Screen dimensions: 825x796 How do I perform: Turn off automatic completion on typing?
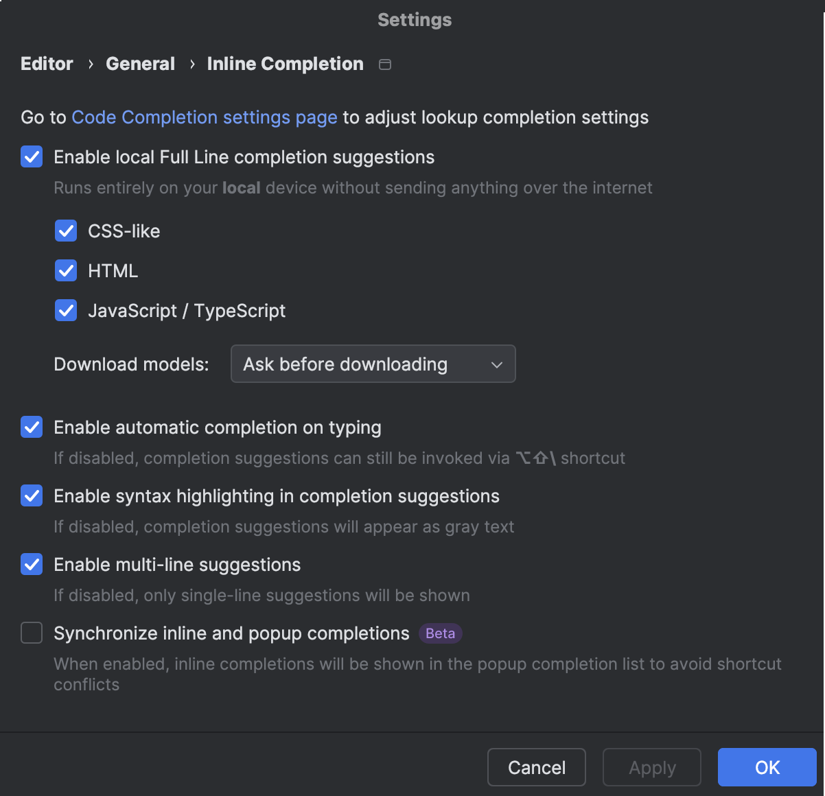32,427
